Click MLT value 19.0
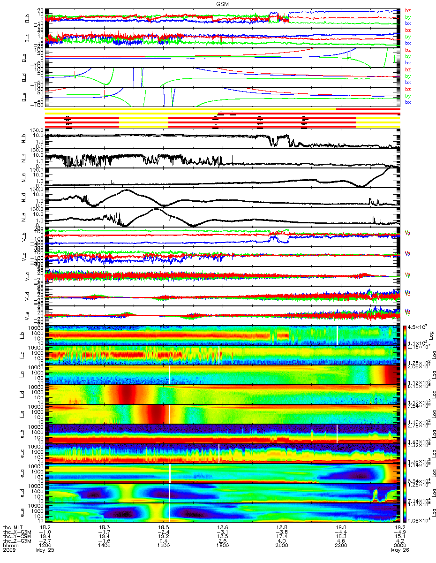The height and width of the screenshot is (563, 436). (340, 527)
